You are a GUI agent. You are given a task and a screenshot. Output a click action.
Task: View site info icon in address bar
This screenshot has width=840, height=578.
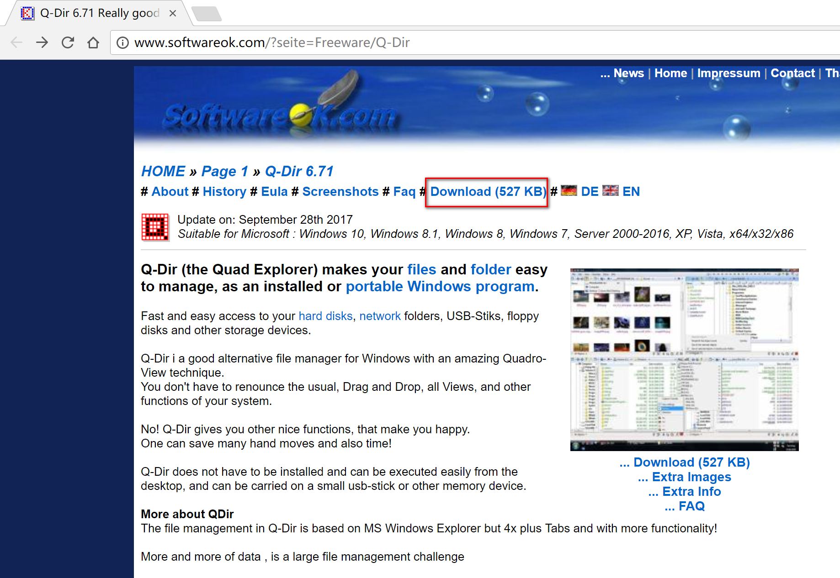[x=122, y=42]
